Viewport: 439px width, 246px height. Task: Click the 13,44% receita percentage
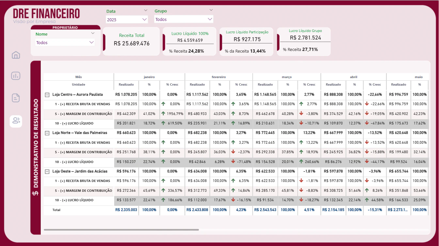point(258,51)
